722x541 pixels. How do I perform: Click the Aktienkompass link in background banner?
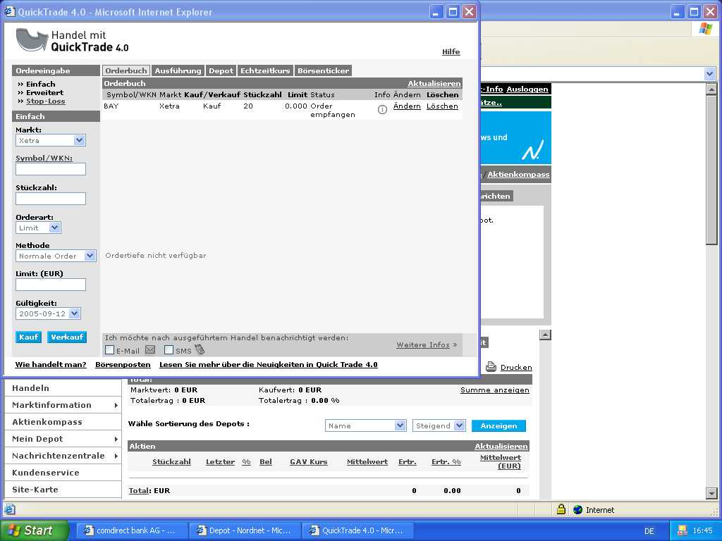[x=518, y=174]
